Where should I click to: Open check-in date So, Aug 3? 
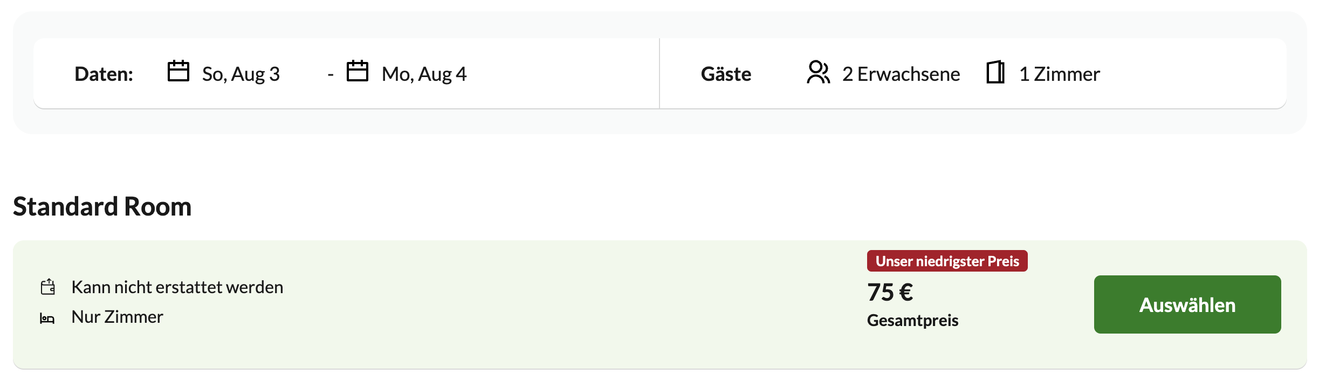click(x=241, y=74)
